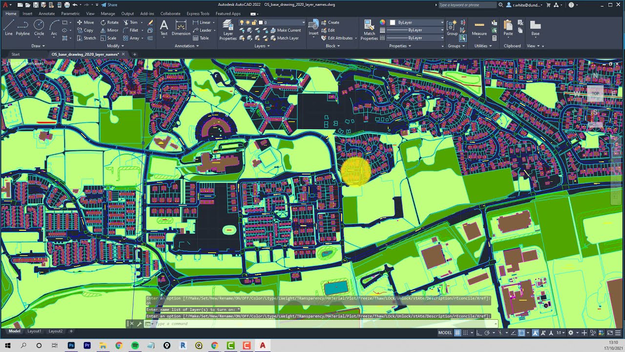Switch to the Annotate ribbon tab
The height and width of the screenshot is (352, 625).
click(x=47, y=14)
